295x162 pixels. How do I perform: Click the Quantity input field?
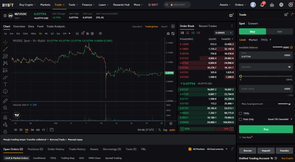pyautogui.click(x=266, y=67)
